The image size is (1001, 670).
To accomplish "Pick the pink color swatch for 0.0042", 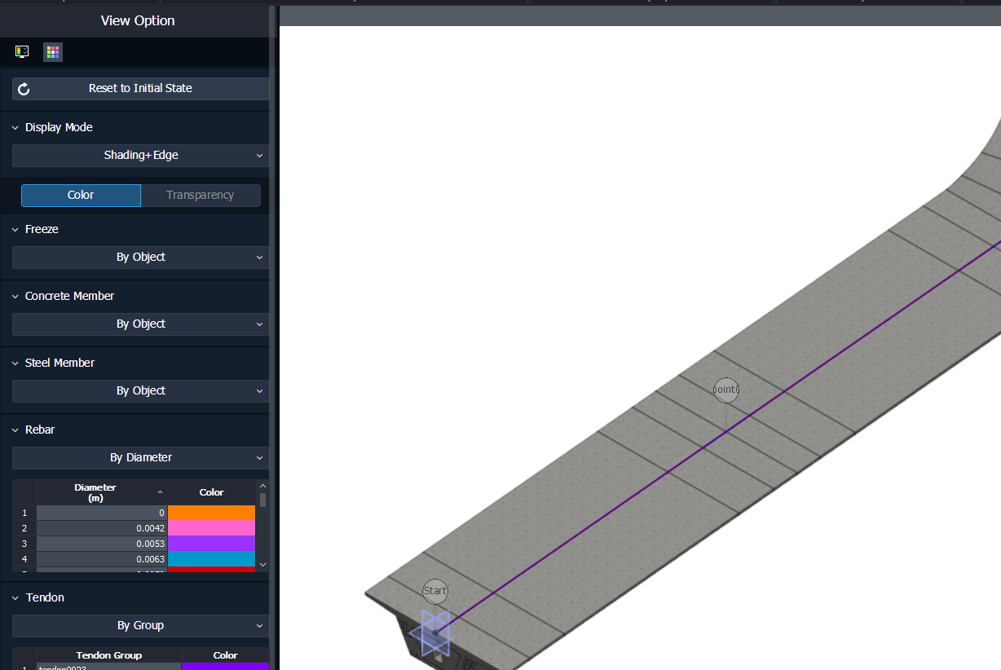I will coord(212,528).
